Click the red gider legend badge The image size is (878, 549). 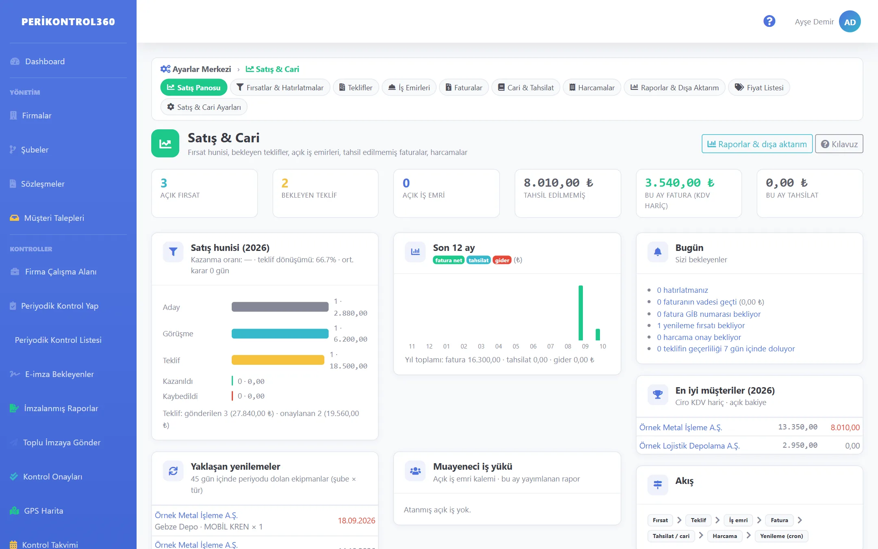(x=502, y=260)
